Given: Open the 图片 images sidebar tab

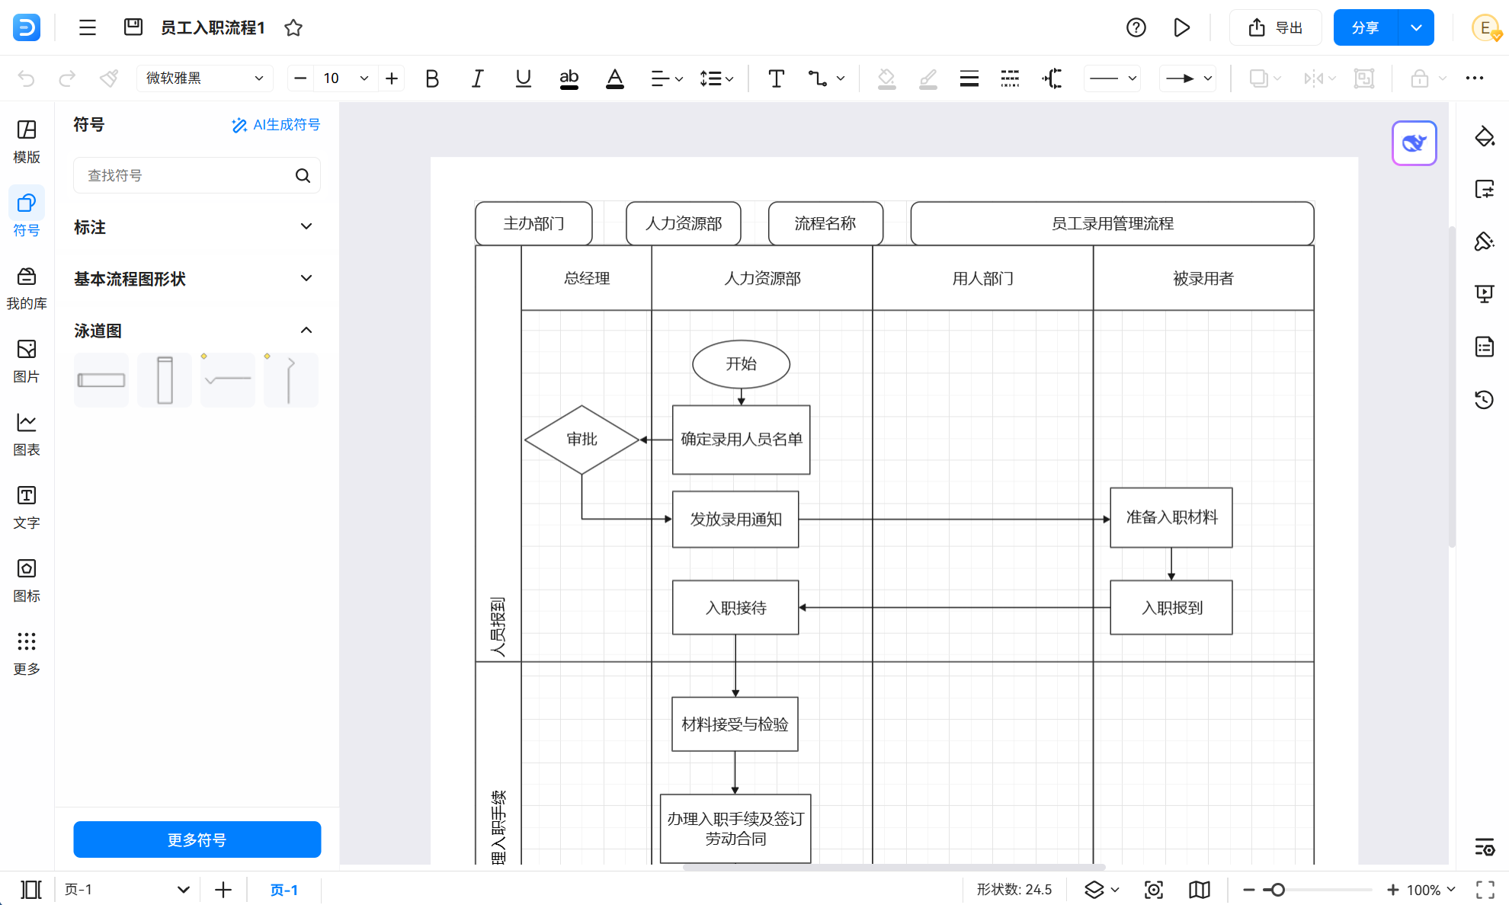Looking at the screenshot, I should 27,361.
